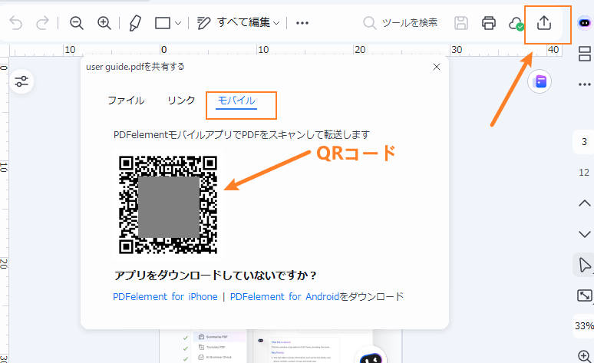Open the right sidebar page layout panel icon
Screen dimensions: 594x363
tap(585, 54)
